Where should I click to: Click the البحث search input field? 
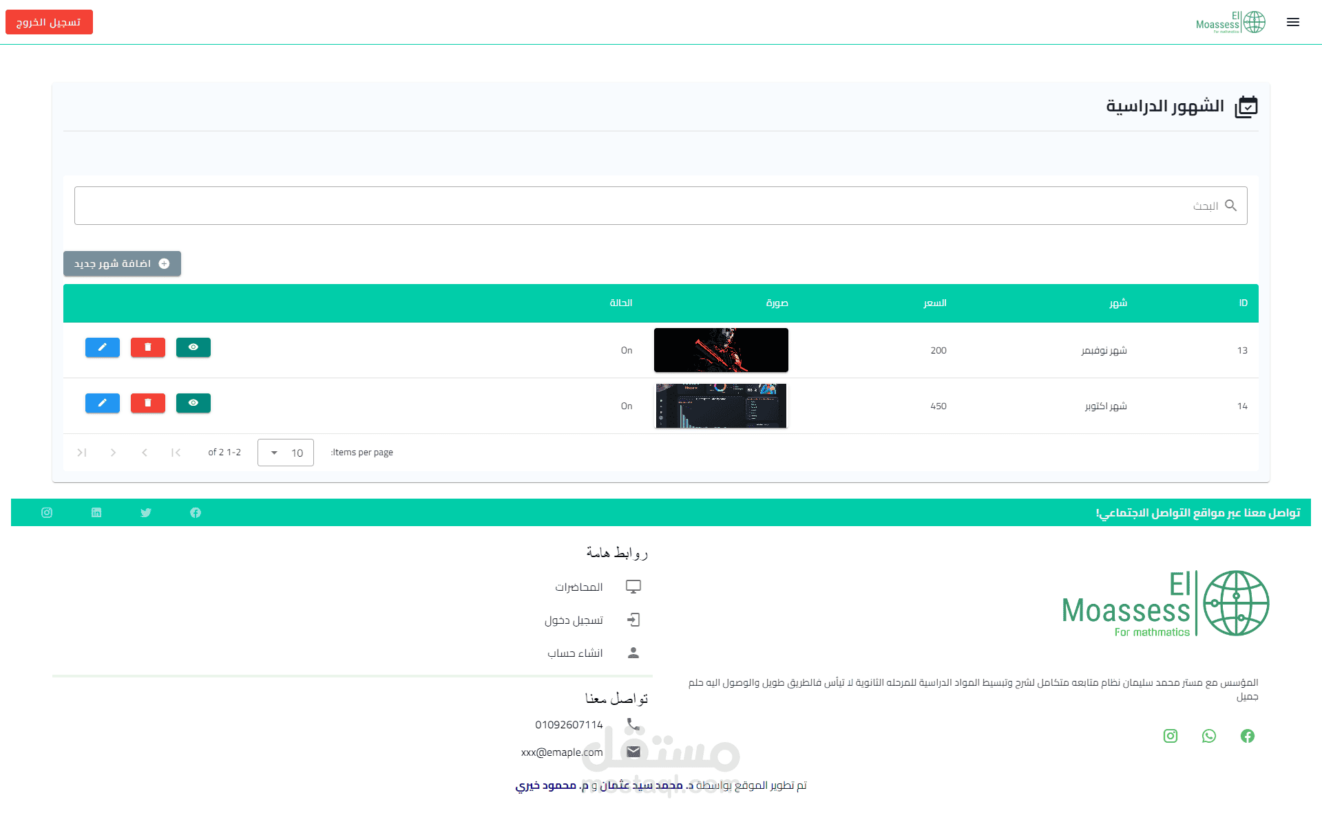point(661,206)
